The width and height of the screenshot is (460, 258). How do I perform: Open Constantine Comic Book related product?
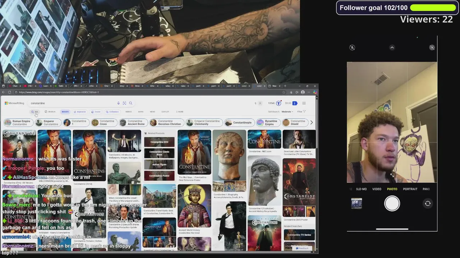click(x=159, y=153)
